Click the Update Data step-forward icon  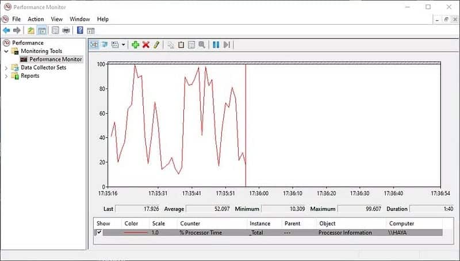[x=227, y=44]
